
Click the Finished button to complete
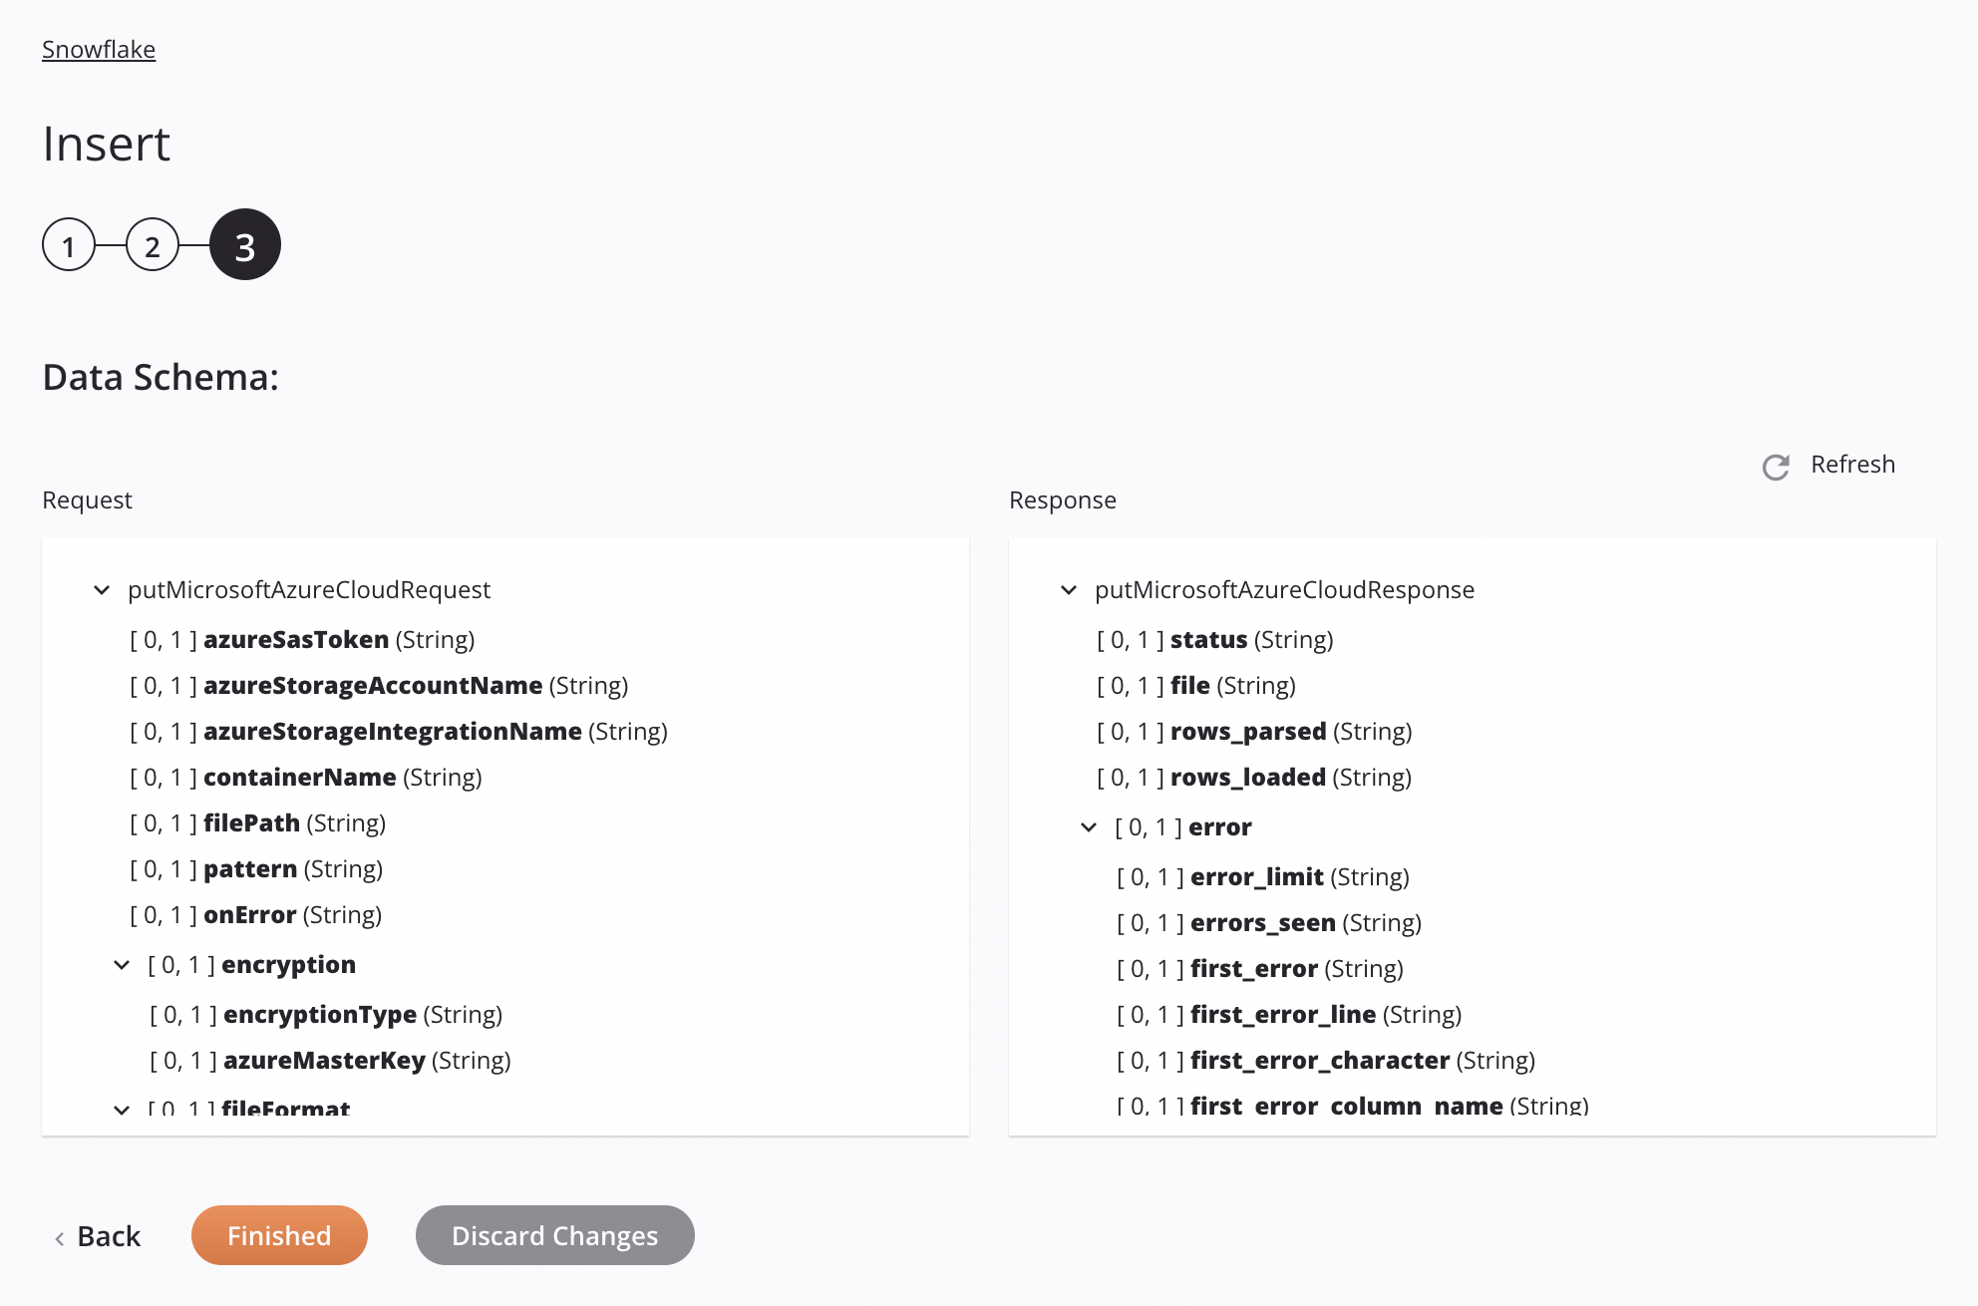coord(278,1234)
